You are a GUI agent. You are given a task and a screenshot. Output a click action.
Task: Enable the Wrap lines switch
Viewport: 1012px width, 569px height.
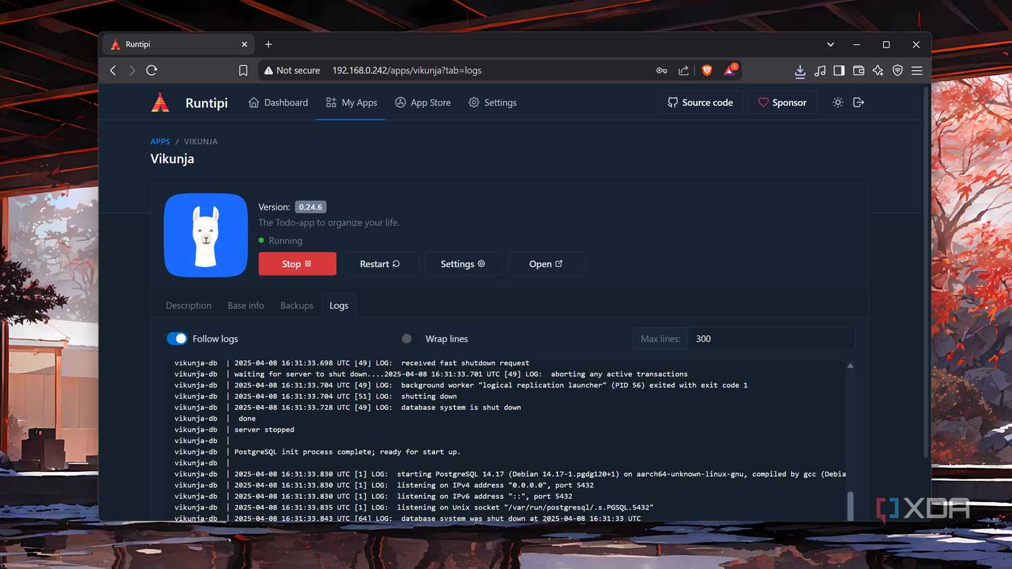410,338
